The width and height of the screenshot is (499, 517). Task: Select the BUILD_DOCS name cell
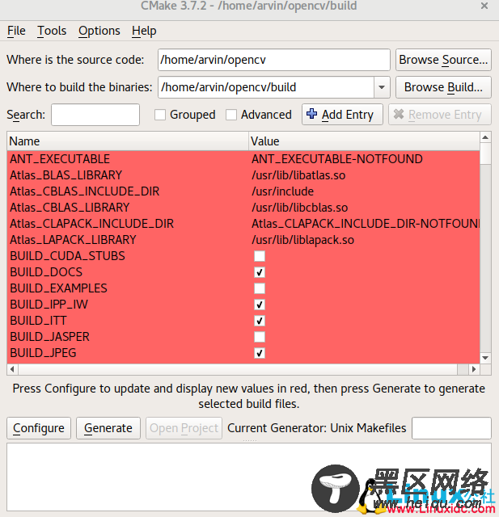pyautogui.click(x=46, y=272)
